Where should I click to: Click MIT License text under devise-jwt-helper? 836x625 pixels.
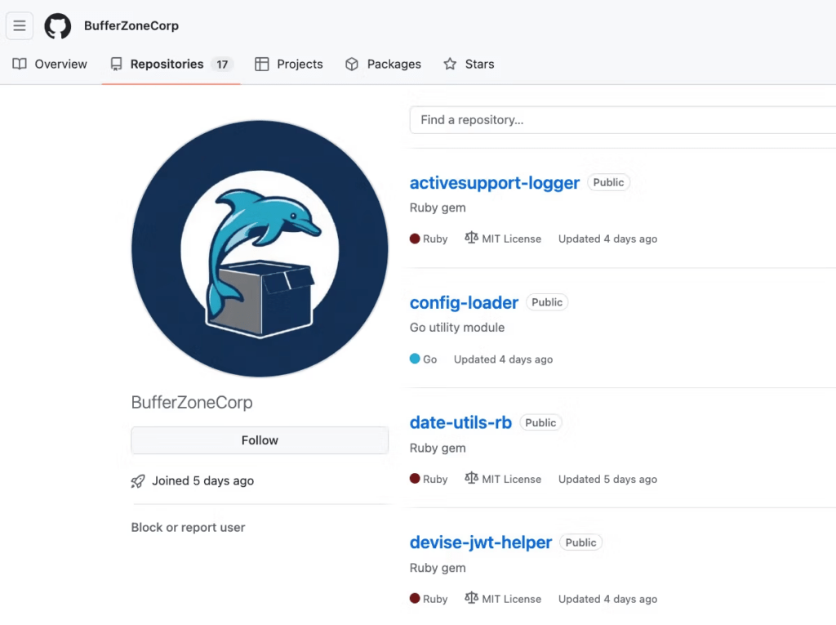(511, 600)
